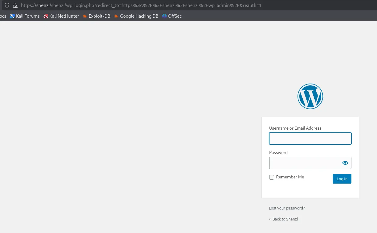
Task: Click the shield tracking protection icon
Action: tap(7, 5)
